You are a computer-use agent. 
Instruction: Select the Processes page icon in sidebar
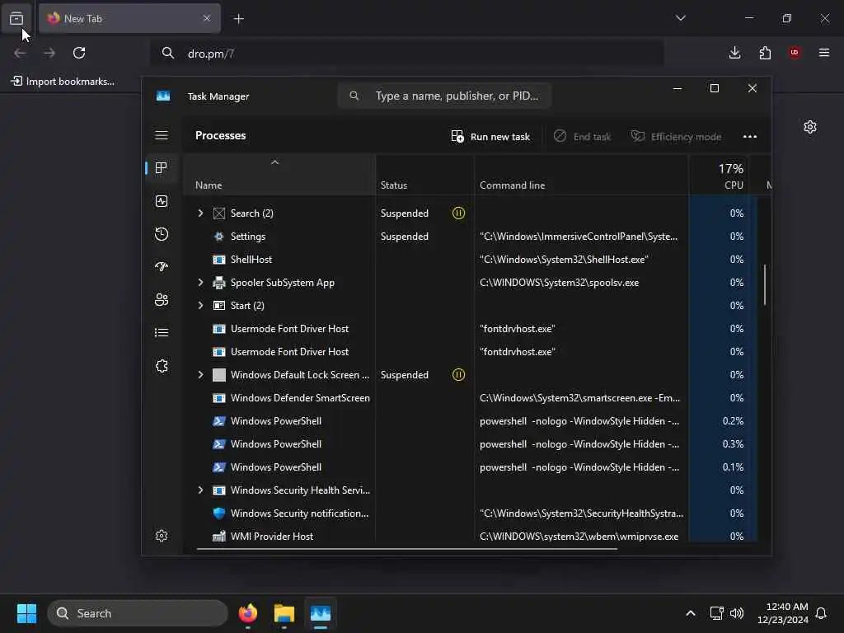pyautogui.click(x=161, y=168)
